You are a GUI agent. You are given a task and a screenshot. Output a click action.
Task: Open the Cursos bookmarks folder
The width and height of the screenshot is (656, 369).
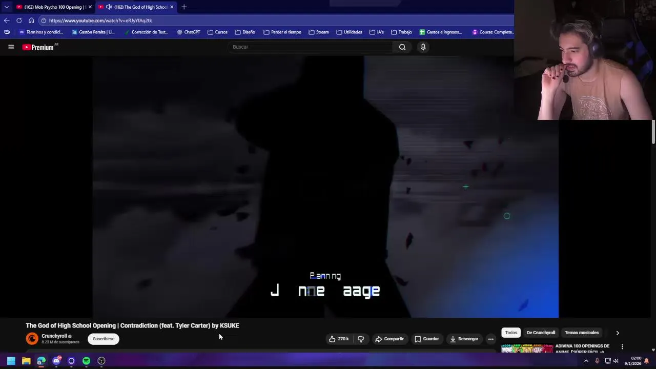pos(218,32)
